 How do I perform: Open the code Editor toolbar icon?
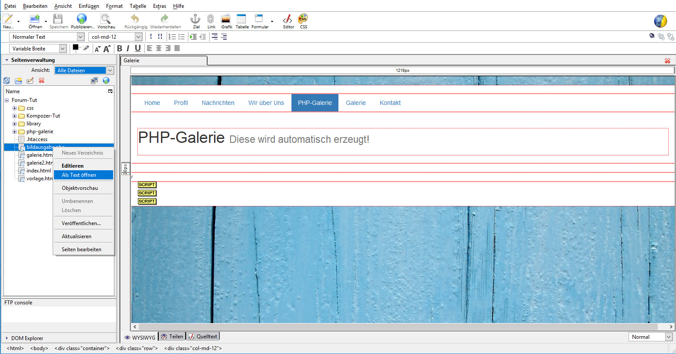(288, 19)
